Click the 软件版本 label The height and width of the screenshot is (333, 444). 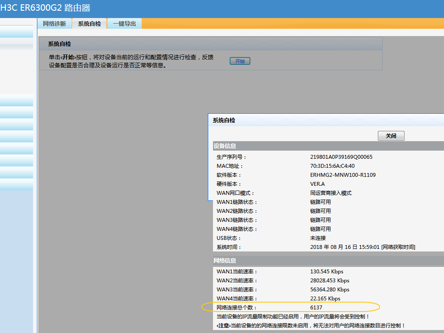(229, 175)
